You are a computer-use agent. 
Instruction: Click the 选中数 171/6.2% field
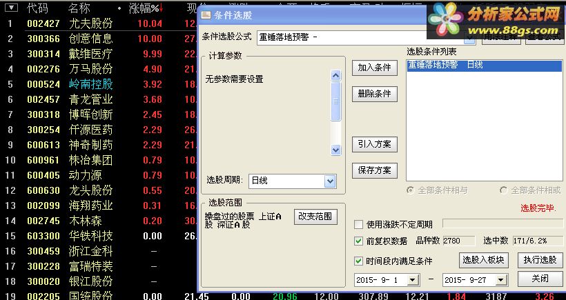pos(537,241)
